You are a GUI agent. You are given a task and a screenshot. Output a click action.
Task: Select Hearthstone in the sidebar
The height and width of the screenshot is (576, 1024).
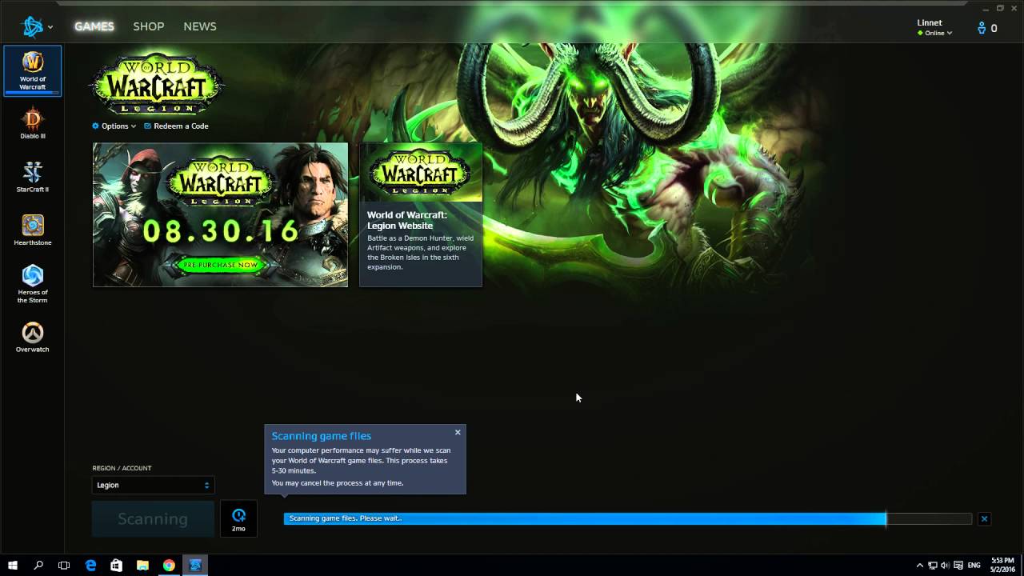(x=33, y=230)
